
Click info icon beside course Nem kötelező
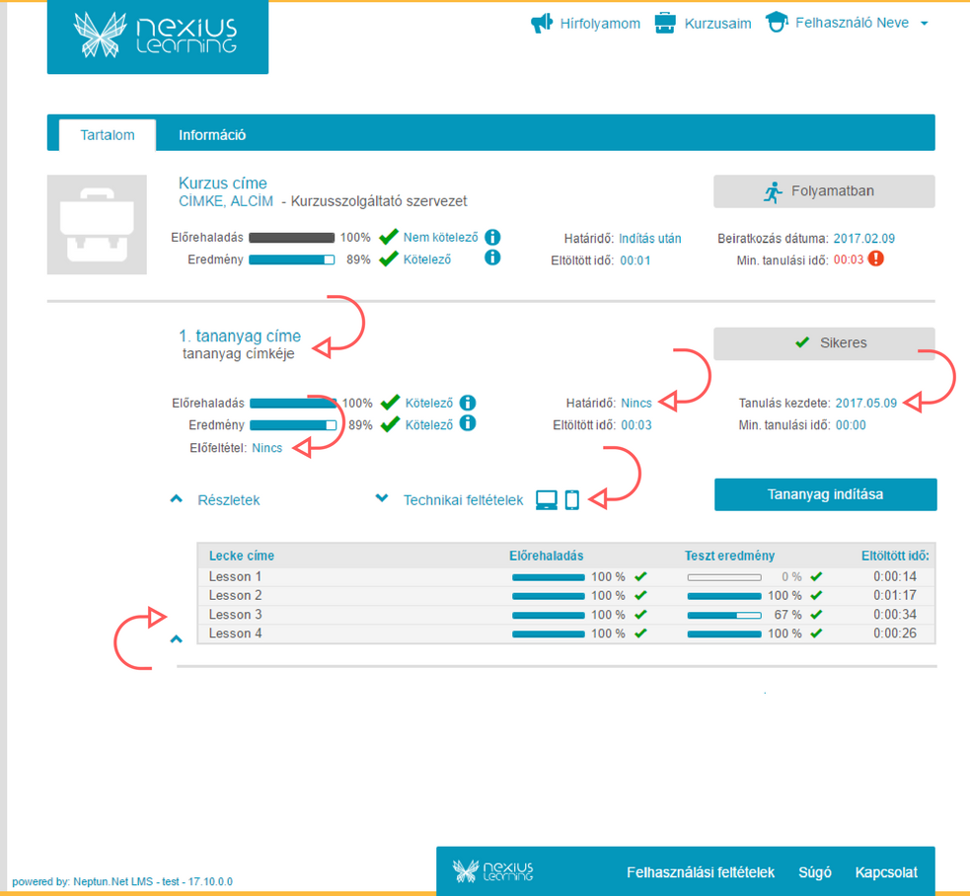click(x=492, y=238)
